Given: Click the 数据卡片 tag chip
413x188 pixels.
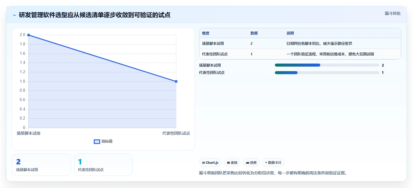Looking at the screenshot, I should pyautogui.click(x=273, y=163).
